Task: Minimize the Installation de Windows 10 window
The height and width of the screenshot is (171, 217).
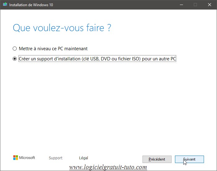Action: pos(181,5)
